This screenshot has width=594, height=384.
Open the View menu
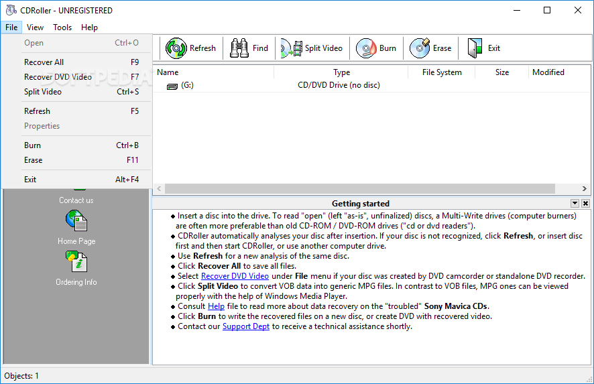(x=36, y=27)
